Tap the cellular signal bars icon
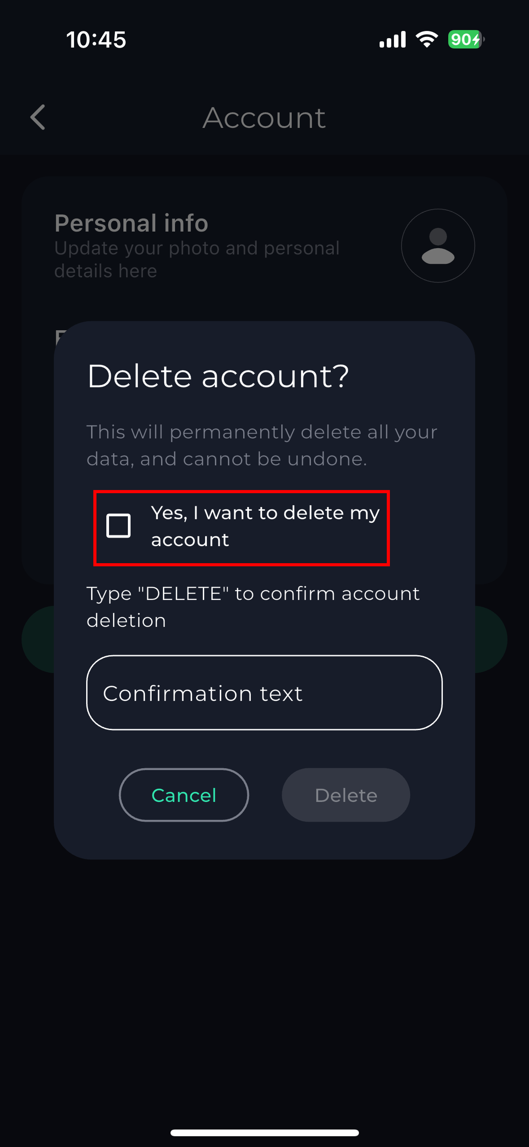The width and height of the screenshot is (529, 1147). click(392, 39)
